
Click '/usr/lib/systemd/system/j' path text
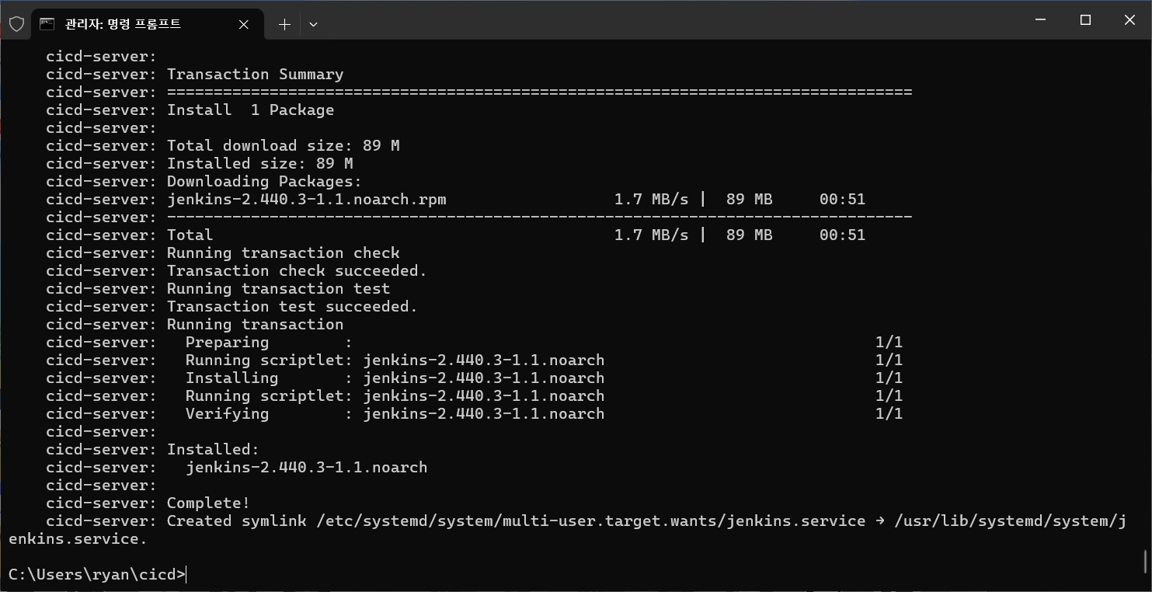tap(1010, 521)
